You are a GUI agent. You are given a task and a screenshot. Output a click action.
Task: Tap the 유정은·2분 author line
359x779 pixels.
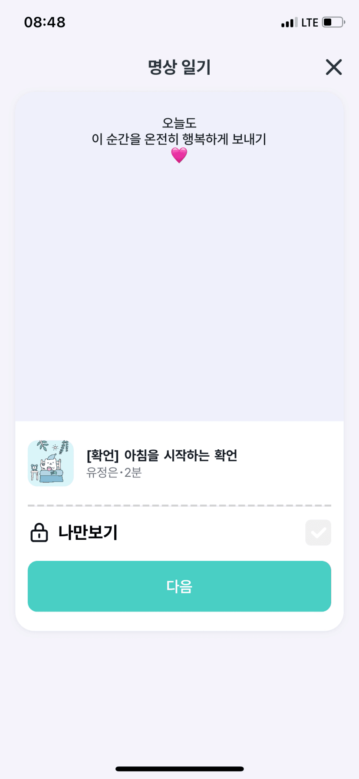pyautogui.click(x=114, y=473)
